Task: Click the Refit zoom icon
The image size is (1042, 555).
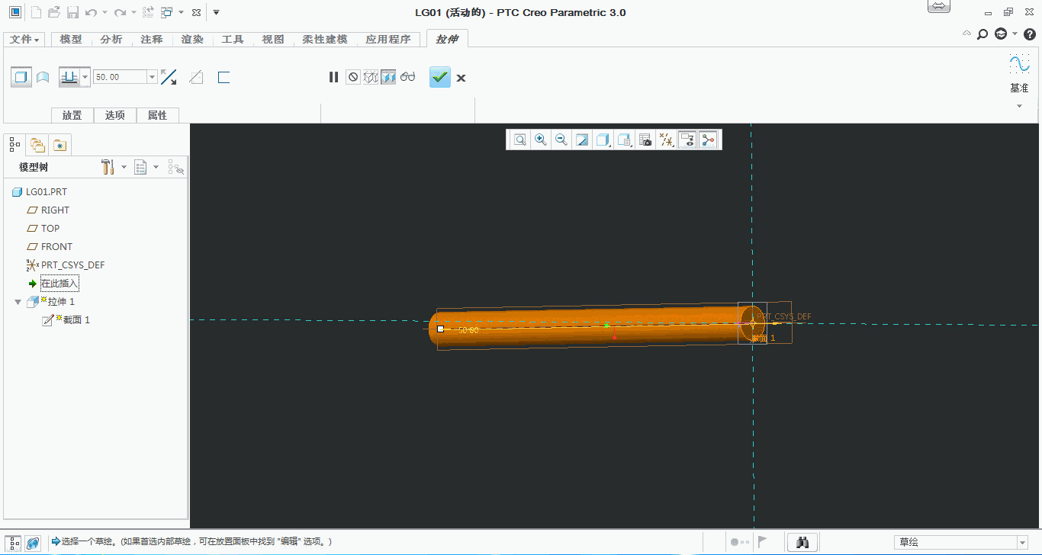Action: [x=520, y=140]
